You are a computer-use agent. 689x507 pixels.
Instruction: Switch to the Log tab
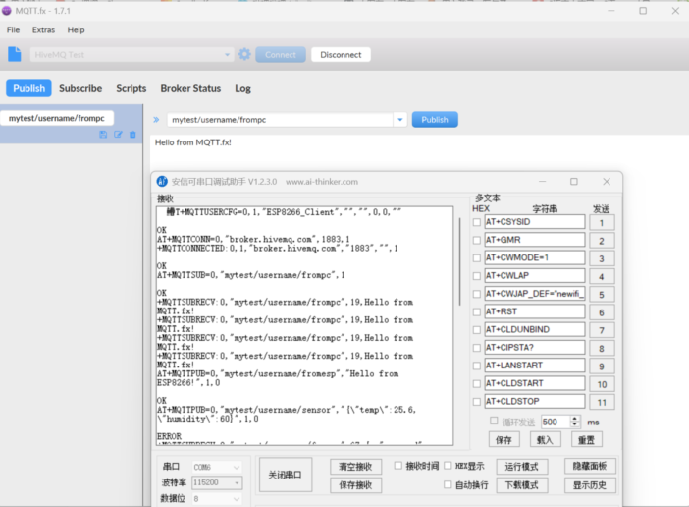click(x=242, y=88)
